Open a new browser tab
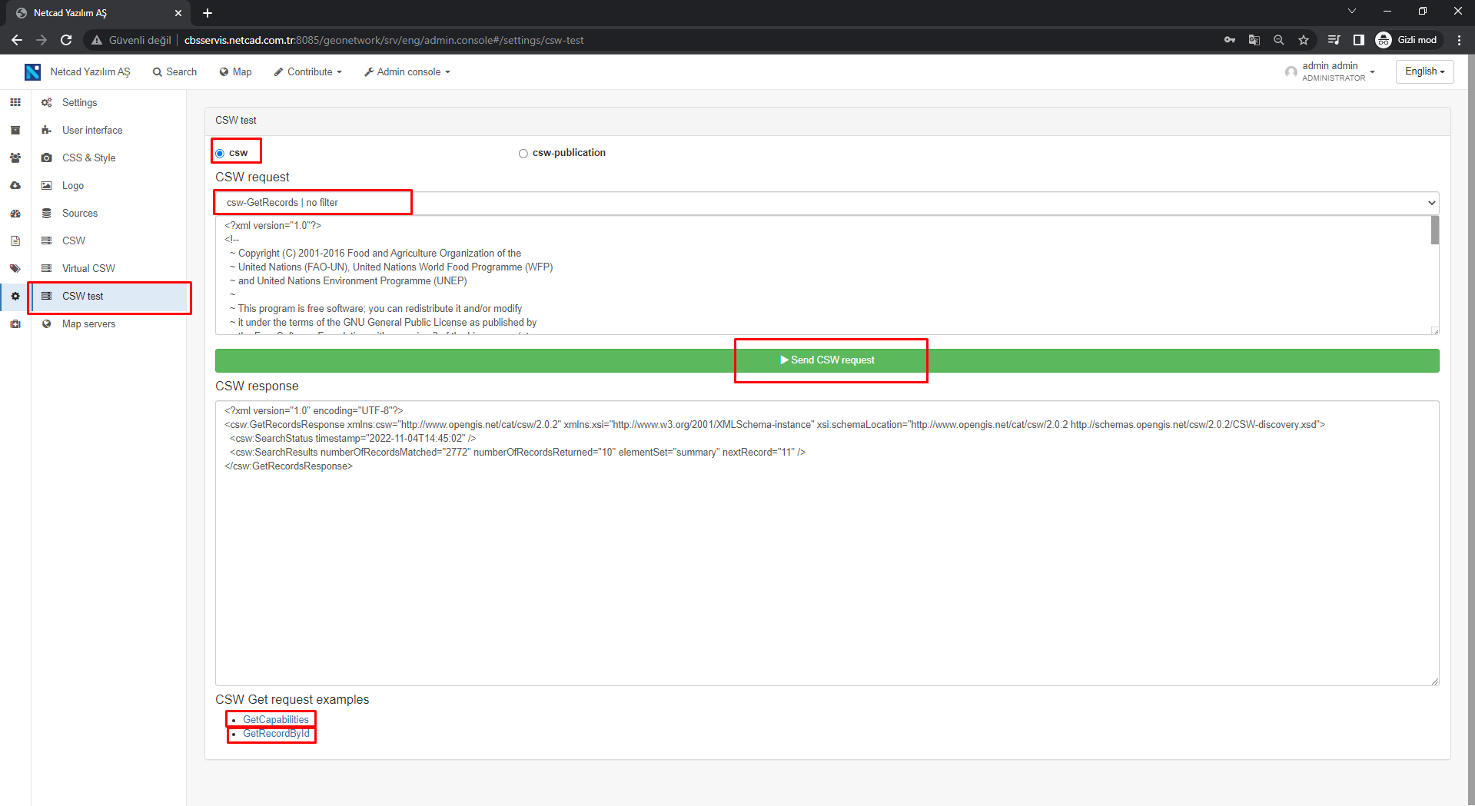This screenshot has width=1475, height=806. point(208,13)
